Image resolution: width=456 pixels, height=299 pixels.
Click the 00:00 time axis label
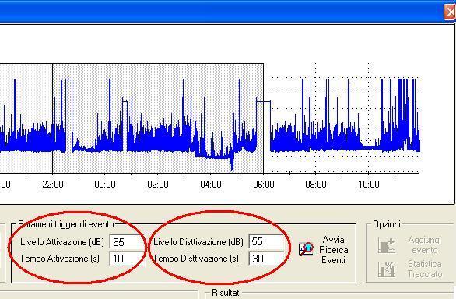pyautogui.click(x=105, y=185)
